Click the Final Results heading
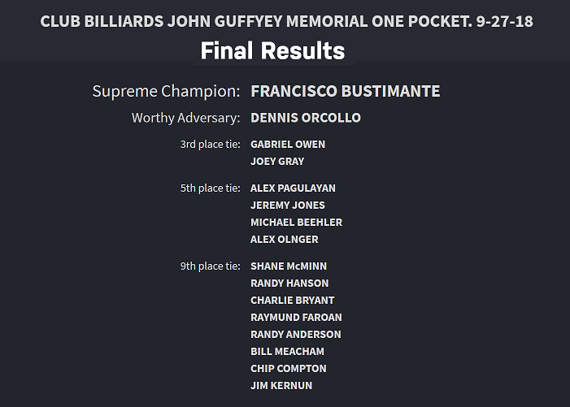Screen dimensions: 570x407 point(272,51)
